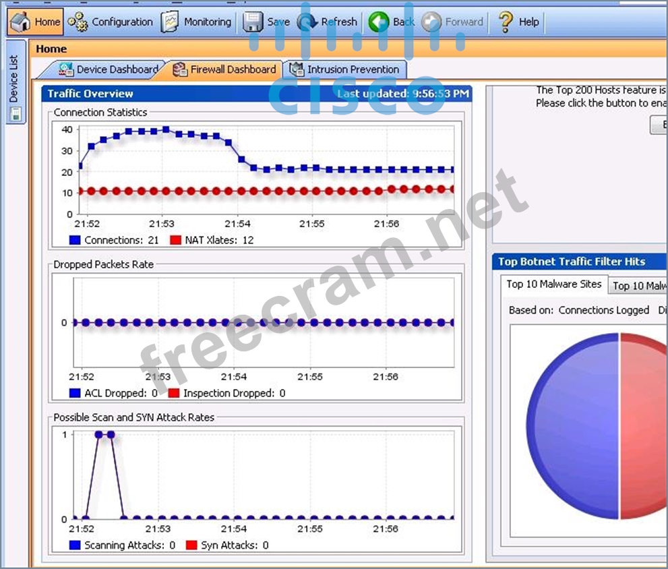Screen dimensions: 668x569
Task: Click the small icon below Device List
Action: tap(16, 115)
